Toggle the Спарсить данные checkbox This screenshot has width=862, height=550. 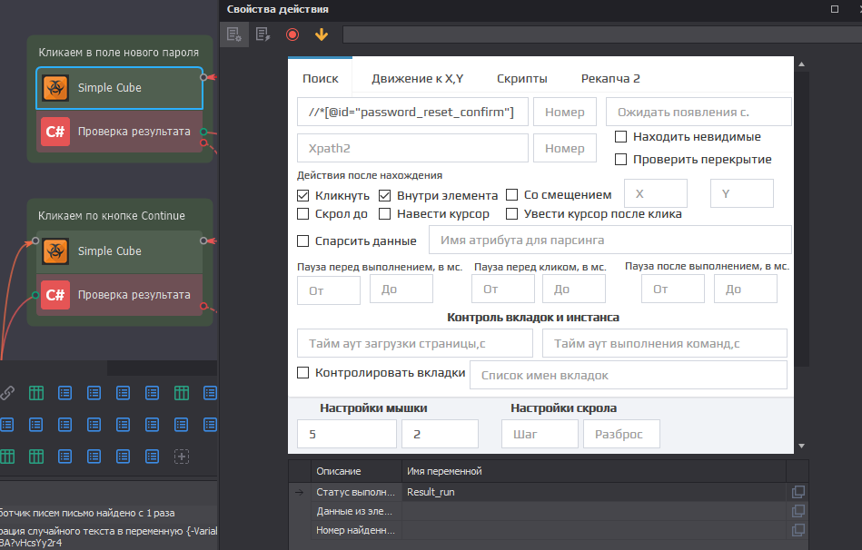303,241
